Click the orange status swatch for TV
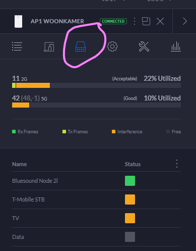This screenshot has height=251, width=196. [x=130, y=218]
